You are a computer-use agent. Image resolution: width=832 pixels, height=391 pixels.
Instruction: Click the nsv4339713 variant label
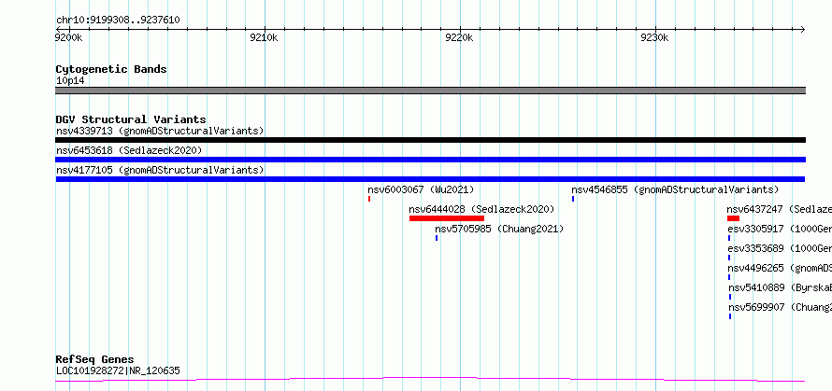tap(160, 131)
